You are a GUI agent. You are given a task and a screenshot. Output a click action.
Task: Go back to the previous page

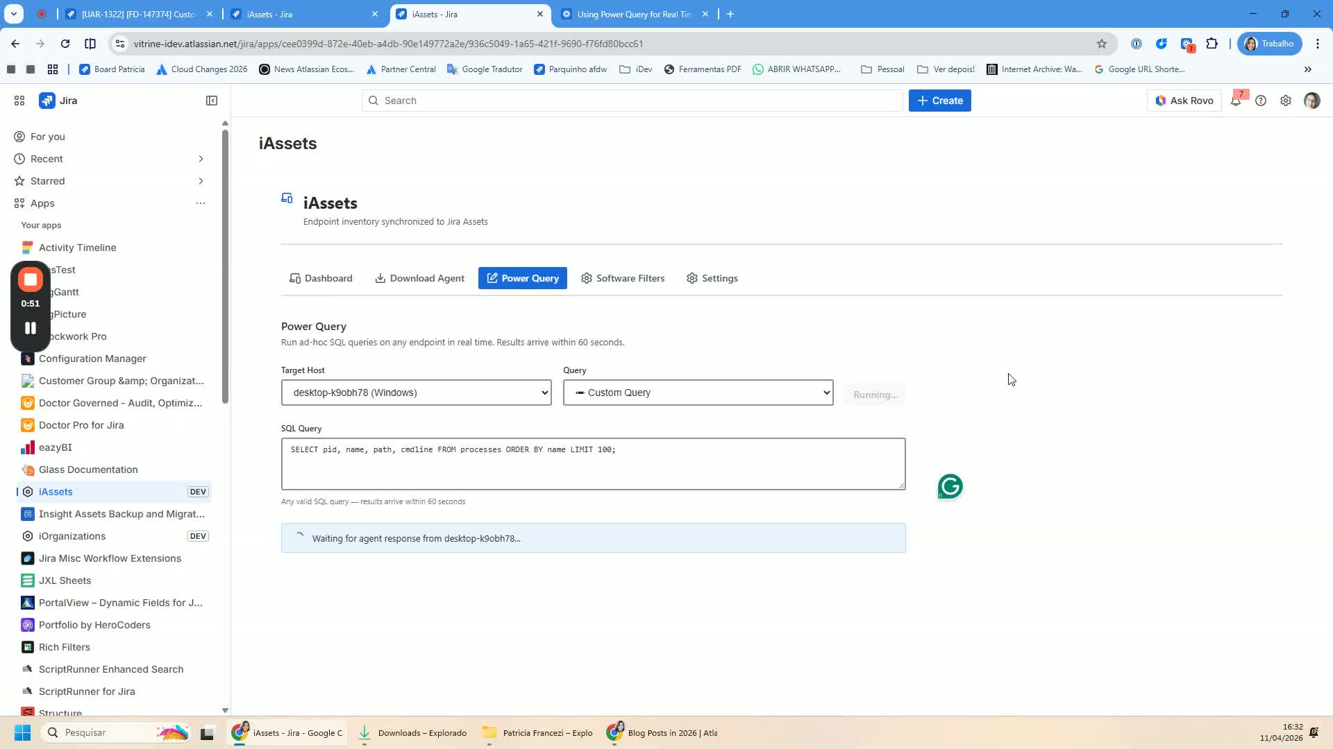click(x=15, y=44)
